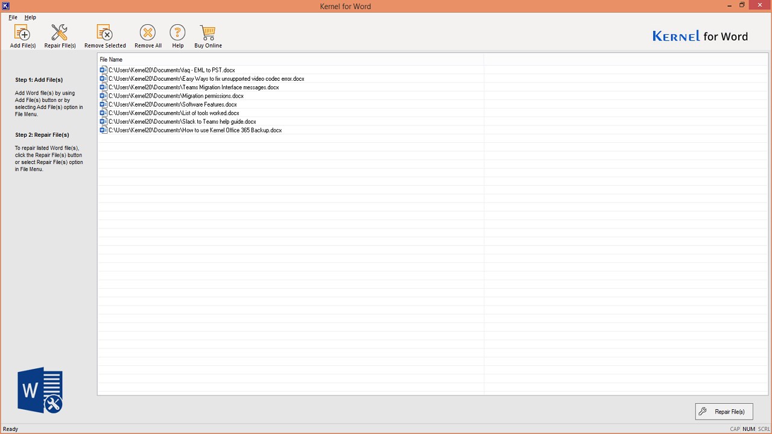Viewport: 772px width, 434px height.
Task: Click the NUM indicator in status bar
Action: click(x=749, y=429)
